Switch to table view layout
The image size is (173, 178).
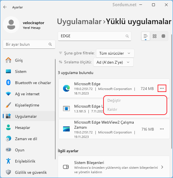point(163,36)
